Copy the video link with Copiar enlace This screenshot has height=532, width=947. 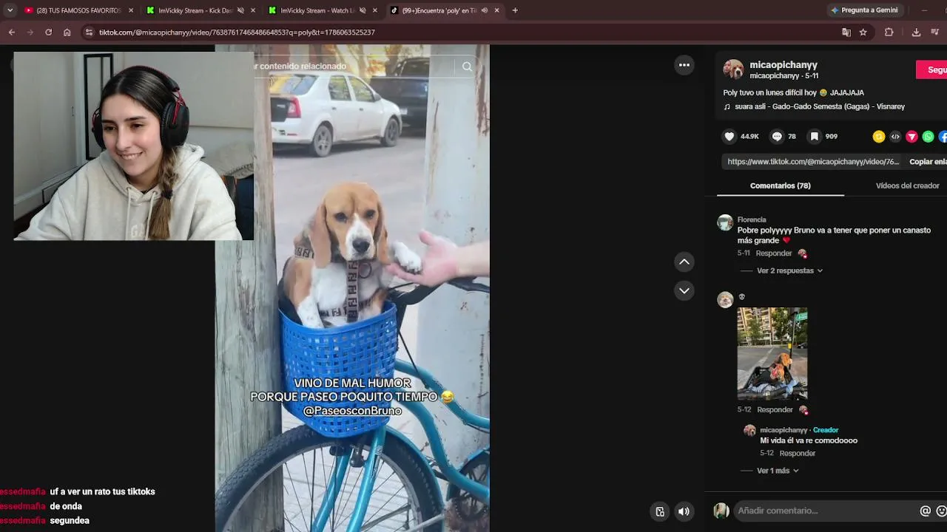pyautogui.click(x=928, y=162)
